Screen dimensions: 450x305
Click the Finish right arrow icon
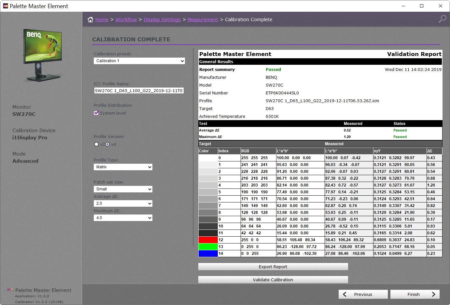(x=433, y=294)
